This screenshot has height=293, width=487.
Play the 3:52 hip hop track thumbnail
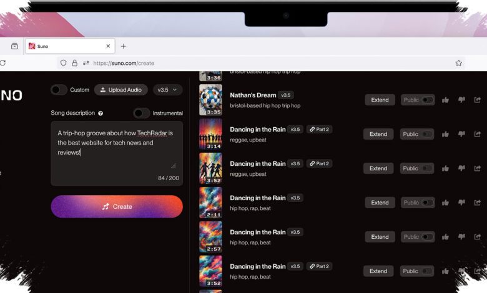[210, 271]
